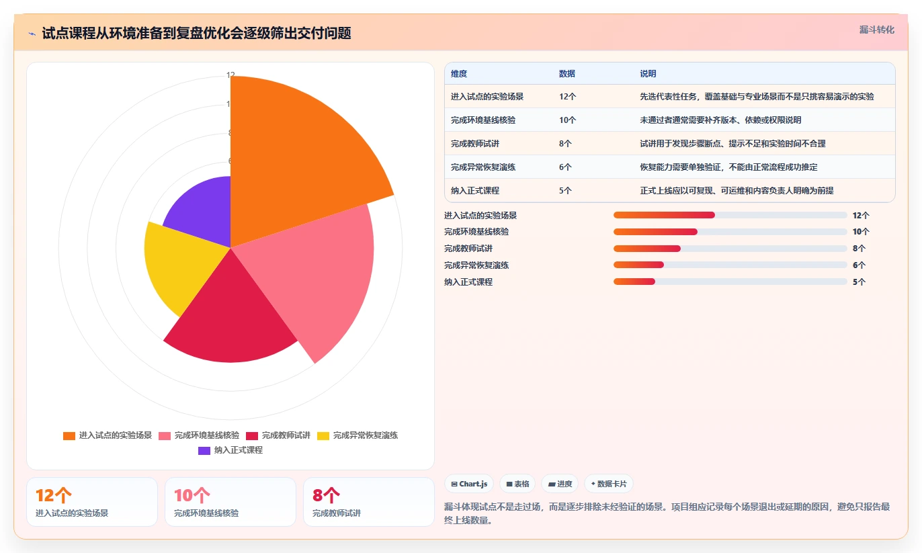Click the 12 axis tick label on chart

(230, 75)
